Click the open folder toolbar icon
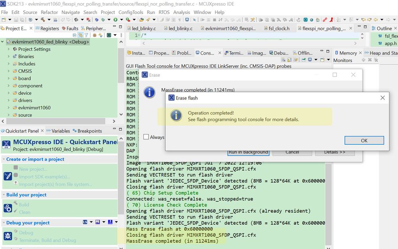 tap(142, 19)
